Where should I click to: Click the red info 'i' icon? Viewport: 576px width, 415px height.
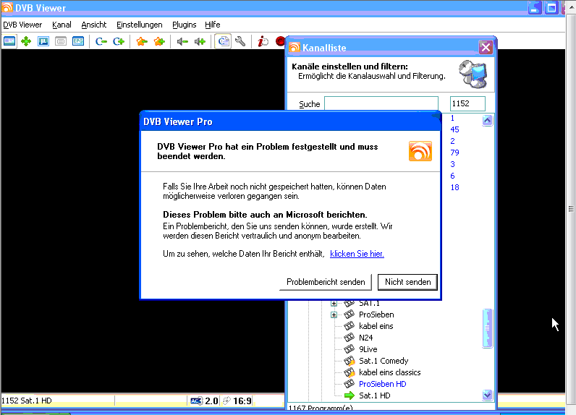pos(263,41)
